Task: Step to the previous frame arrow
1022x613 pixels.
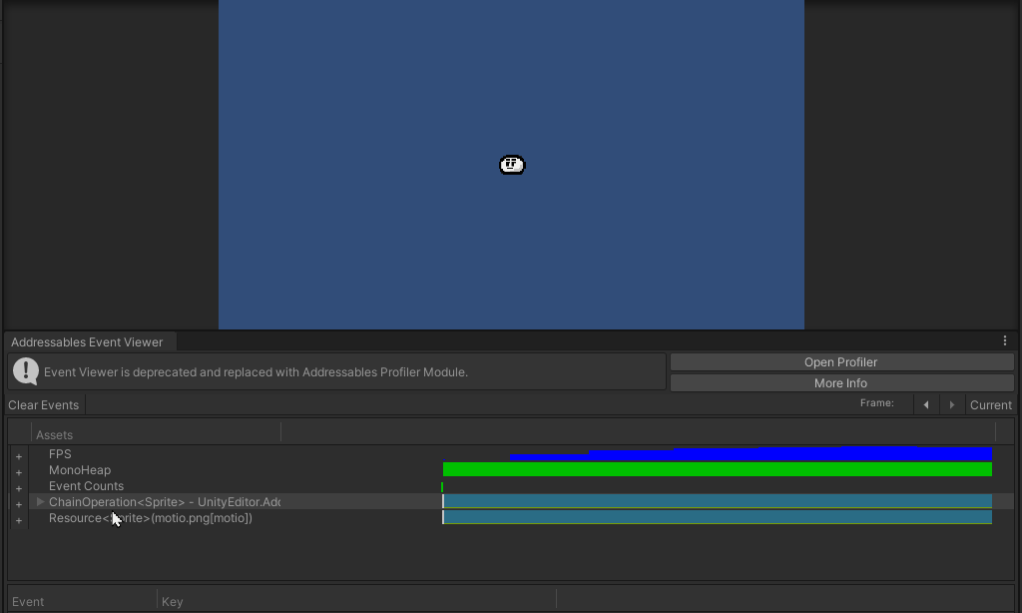Action: coord(926,404)
